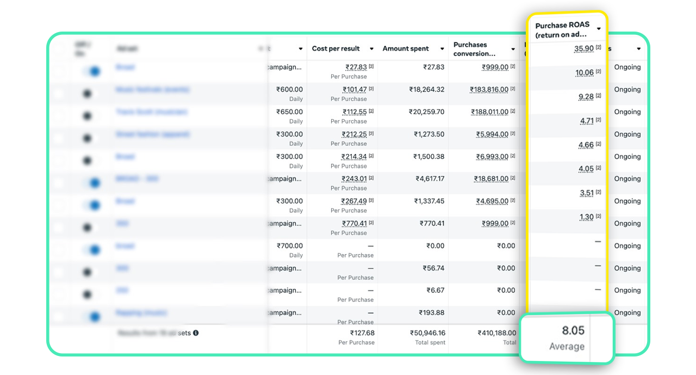Screen dimensions: 696x375
Task: Click footnote [2] marker beside 1.30 ROAS
Action: 598,216
